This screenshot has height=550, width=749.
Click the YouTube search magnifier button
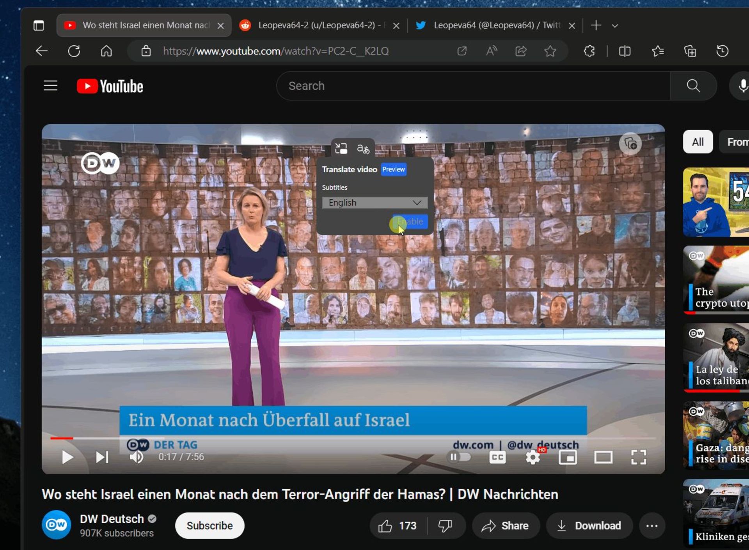coord(693,86)
